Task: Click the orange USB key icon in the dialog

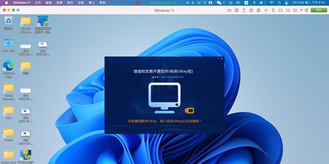Action: (x=189, y=110)
